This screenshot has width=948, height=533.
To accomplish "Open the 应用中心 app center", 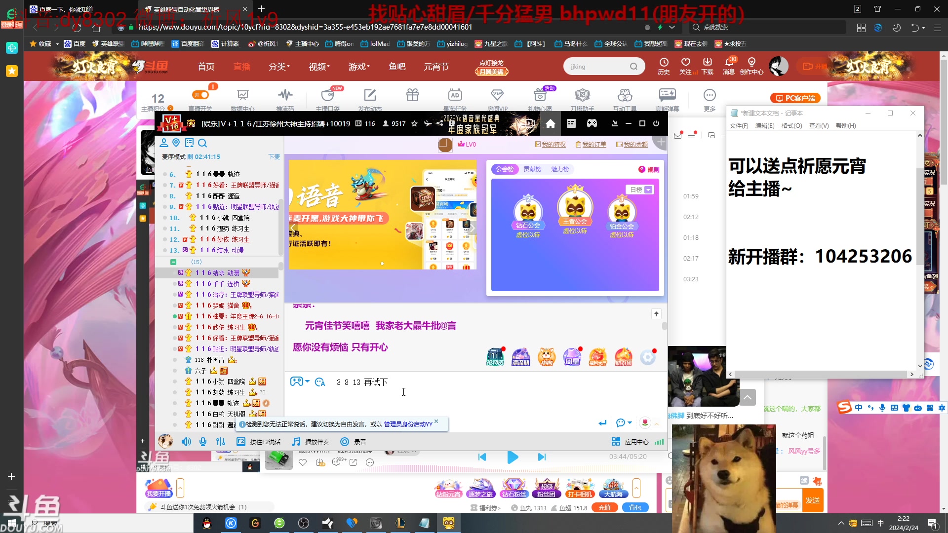I will pyautogui.click(x=631, y=442).
